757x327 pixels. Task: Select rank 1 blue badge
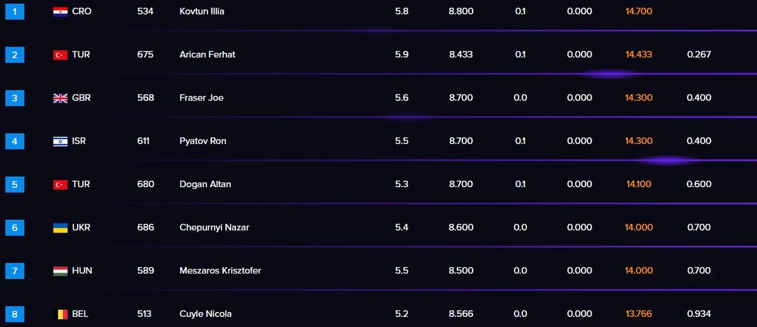click(x=15, y=11)
